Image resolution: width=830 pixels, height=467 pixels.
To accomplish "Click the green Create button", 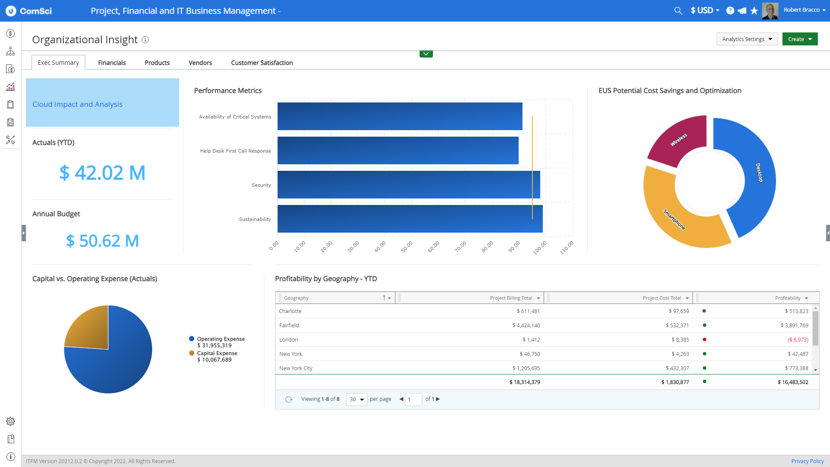I will point(799,39).
